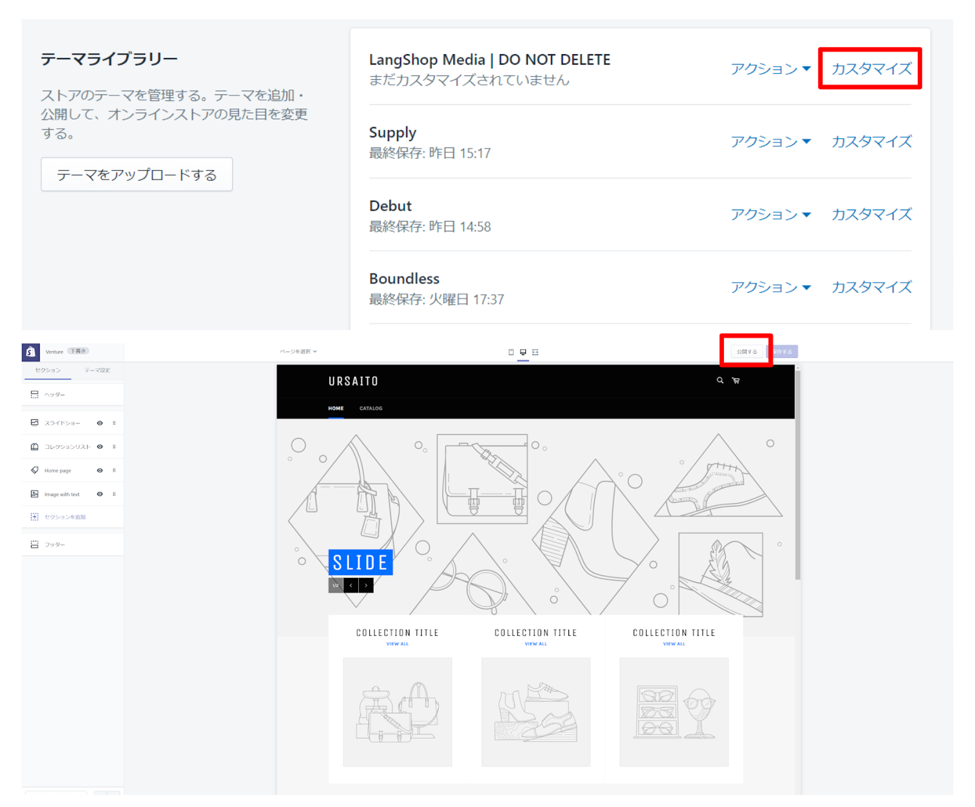Toggle visibility of Image with text section
Screen dimensions: 975x807
[100, 494]
